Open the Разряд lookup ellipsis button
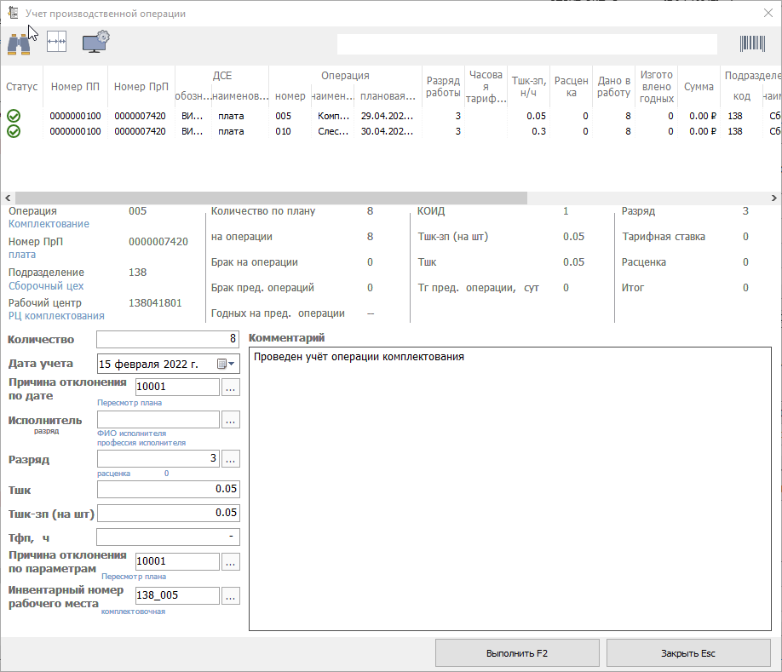 [x=231, y=459]
